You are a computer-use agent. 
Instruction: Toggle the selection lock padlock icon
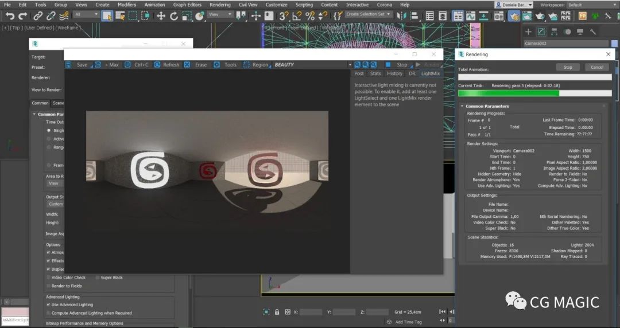click(277, 312)
